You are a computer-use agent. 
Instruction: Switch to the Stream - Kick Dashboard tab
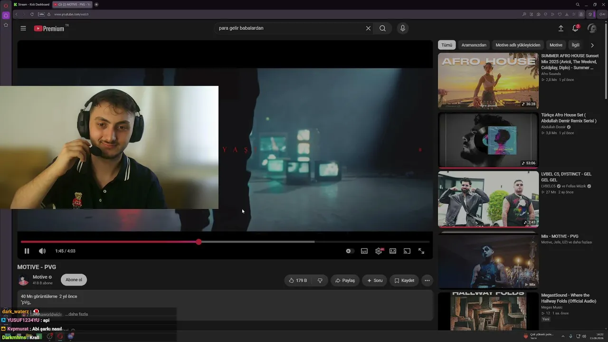tap(31, 4)
